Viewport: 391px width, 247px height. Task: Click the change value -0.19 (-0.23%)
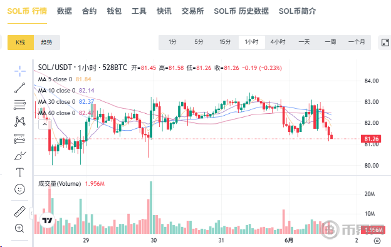[262, 68]
